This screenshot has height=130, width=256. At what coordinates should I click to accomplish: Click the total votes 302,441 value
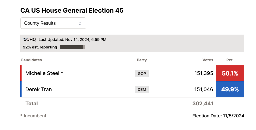(203, 103)
